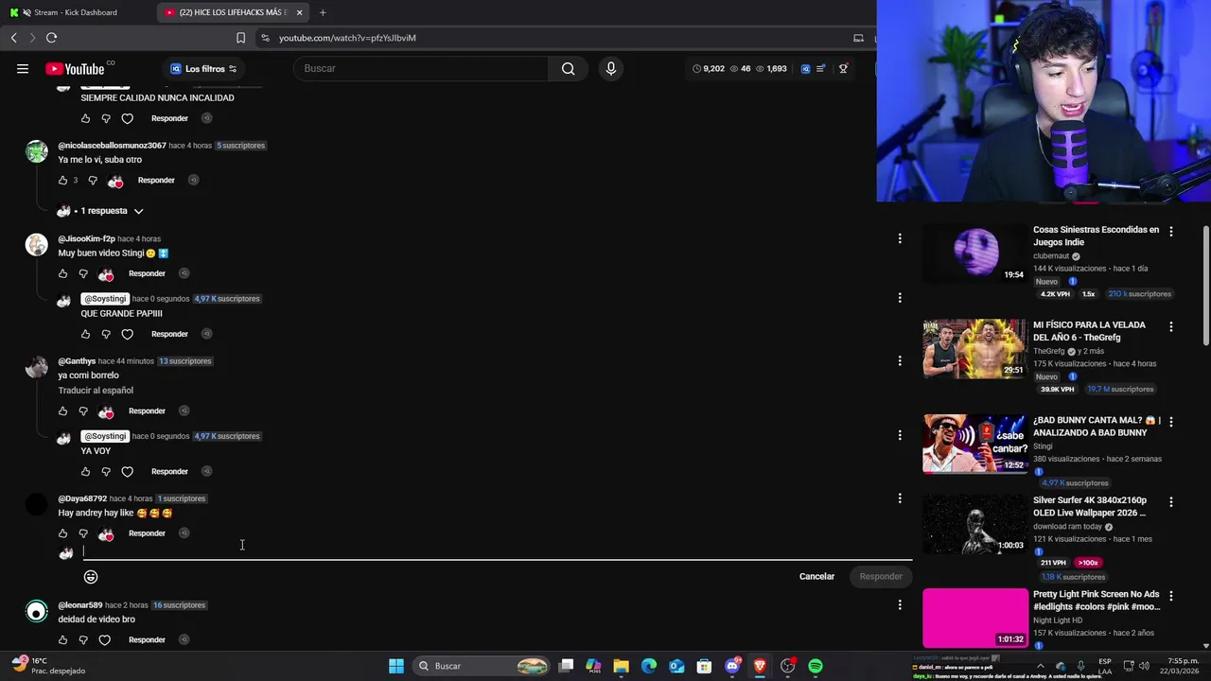The image size is (1211, 681).
Task: Reload the page in the browser
Action: click(51, 38)
